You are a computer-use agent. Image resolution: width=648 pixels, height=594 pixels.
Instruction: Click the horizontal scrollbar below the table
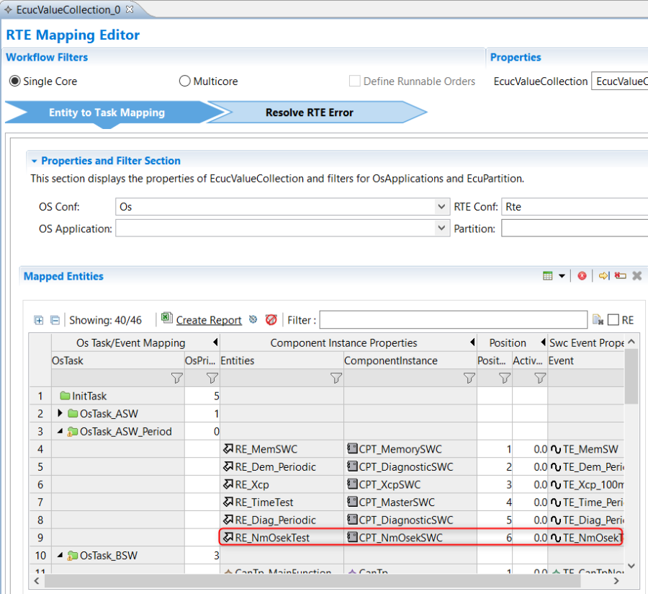click(x=312, y=581)
